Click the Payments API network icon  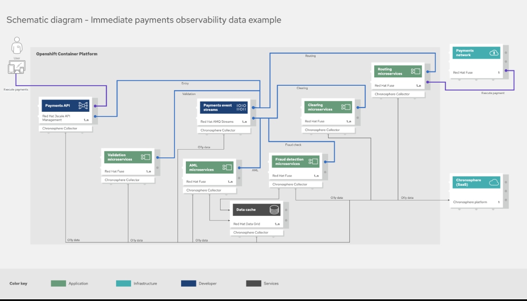pyautogui.click(x=83, y=106)
